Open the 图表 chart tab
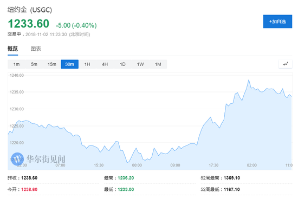This screenshot has width=298, height=199. point(36,49)
